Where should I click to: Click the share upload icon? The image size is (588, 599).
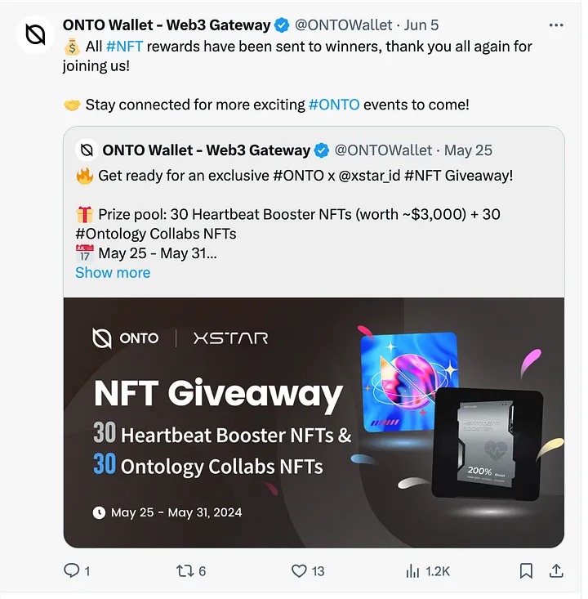[x=557, y=571]
